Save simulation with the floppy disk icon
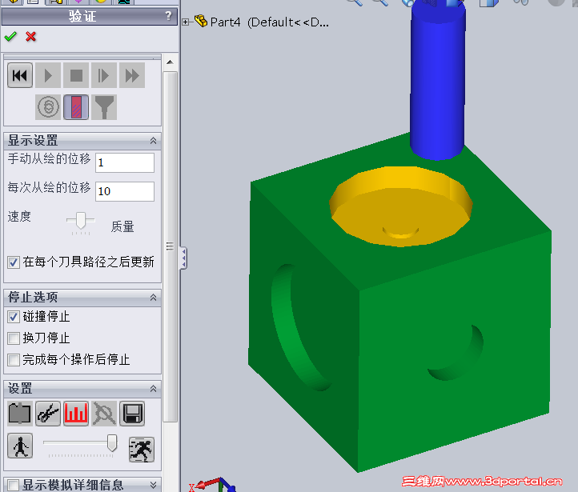The width and height of the screenshot is (578, 492). click(x=132, y=414)
